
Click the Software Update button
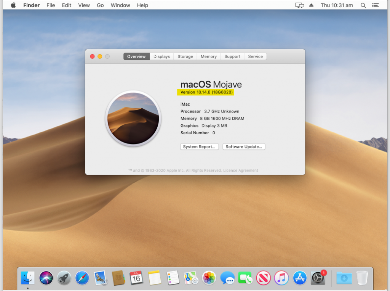pyautogui.click(x=244, y=147)
